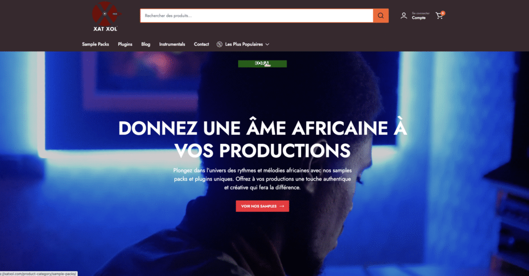Open the Blog menu link
The image size is (529, 276).
click(146, 44)
